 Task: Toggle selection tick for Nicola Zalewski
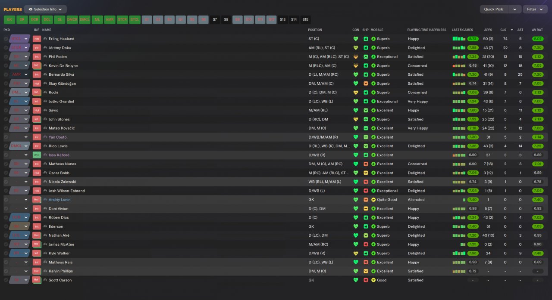tap(6, 182)
